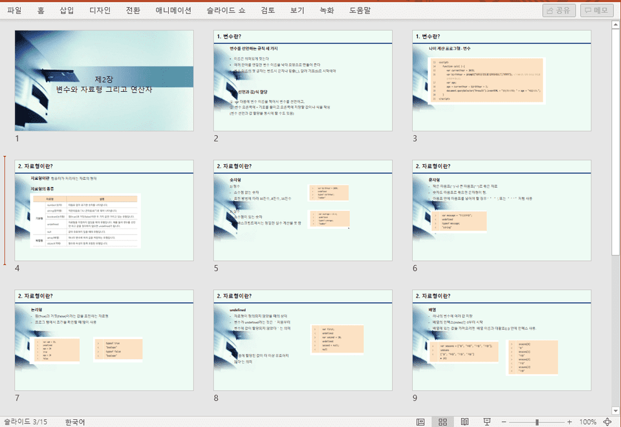Open the 디자인 ribbon tab

click(x=100, y=10)
